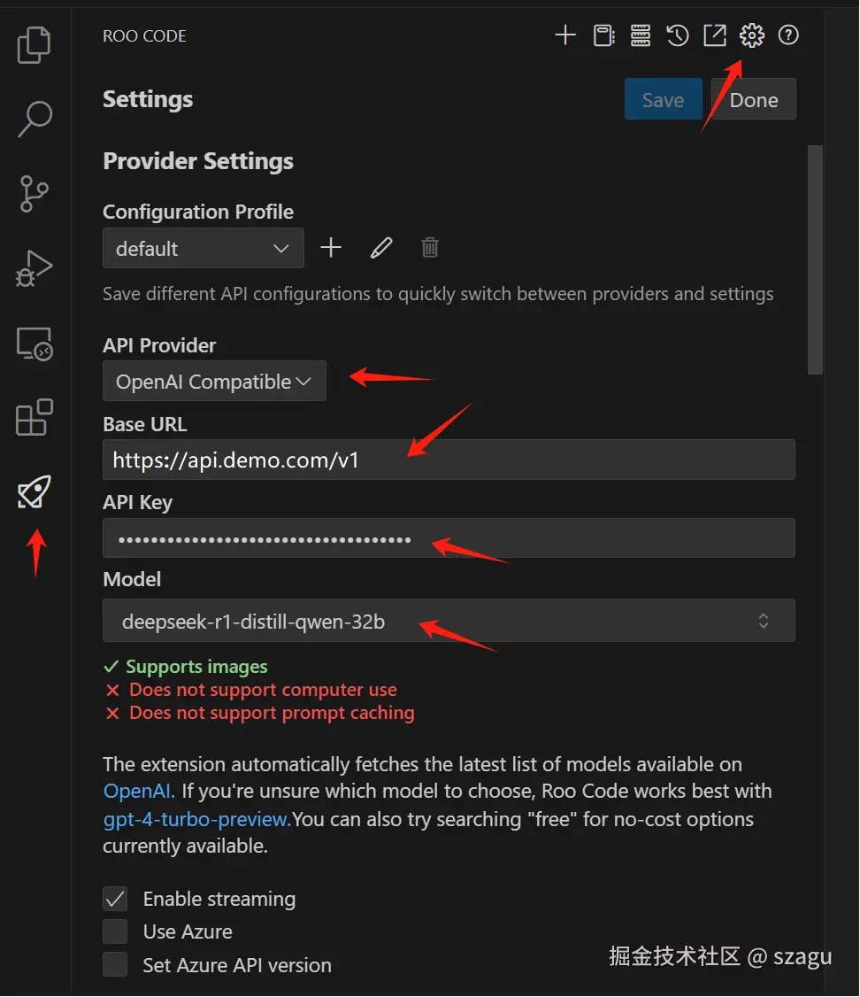Expand the default configuration profile dropdown
This screenshot has width=860, height=997.
click(203, 249)
